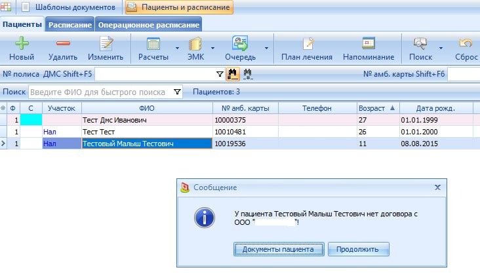Click the info icon in the message dialog
Viewport: 480px width, 276px height.
205,218
